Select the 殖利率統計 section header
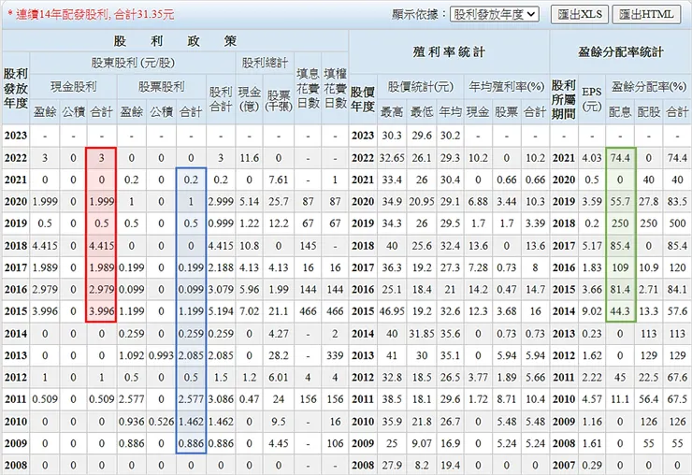692x475 pixels. [449, 52]
